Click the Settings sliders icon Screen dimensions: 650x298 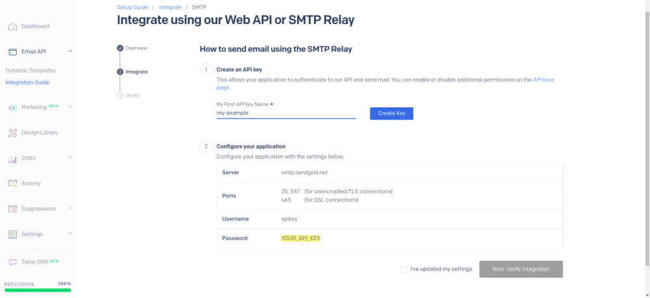point(12,234)
